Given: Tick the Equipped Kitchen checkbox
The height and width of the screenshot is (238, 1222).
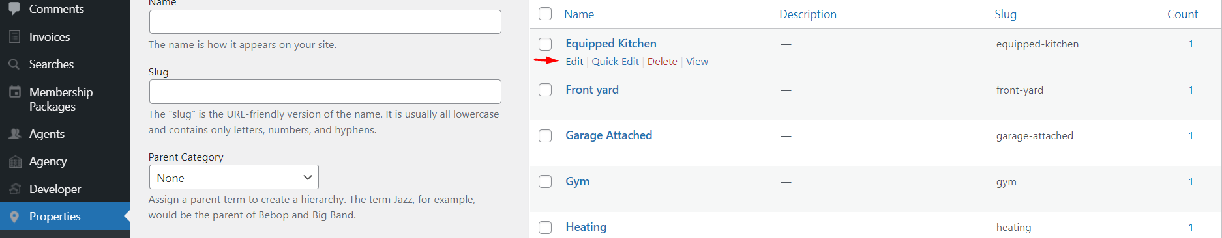Looking at the screenshot, I should (x=545, y=44).
